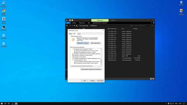Viewport: 187px width, 105px height.
Task: Toggle Скрывать расширения для зарегистрированных типов checkbox
Action: click(x=73, y=58)
